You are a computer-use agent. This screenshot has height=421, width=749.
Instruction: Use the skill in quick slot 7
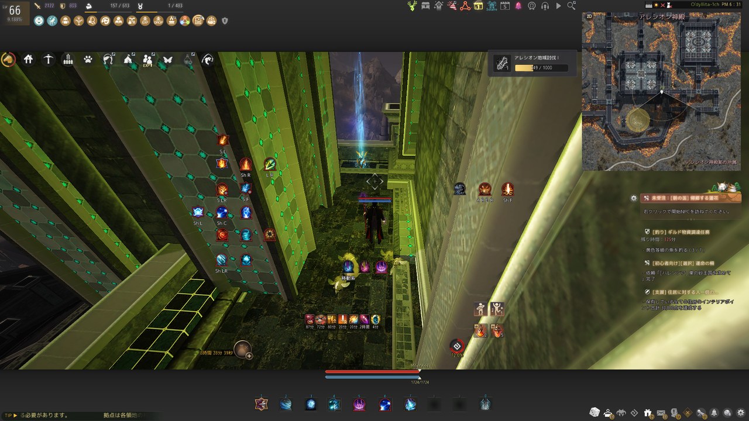pyautogui.click(x=410, y=403)
